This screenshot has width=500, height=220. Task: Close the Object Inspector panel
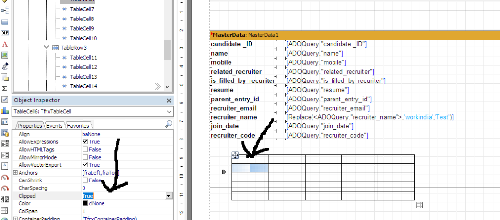tap(169, 100)
